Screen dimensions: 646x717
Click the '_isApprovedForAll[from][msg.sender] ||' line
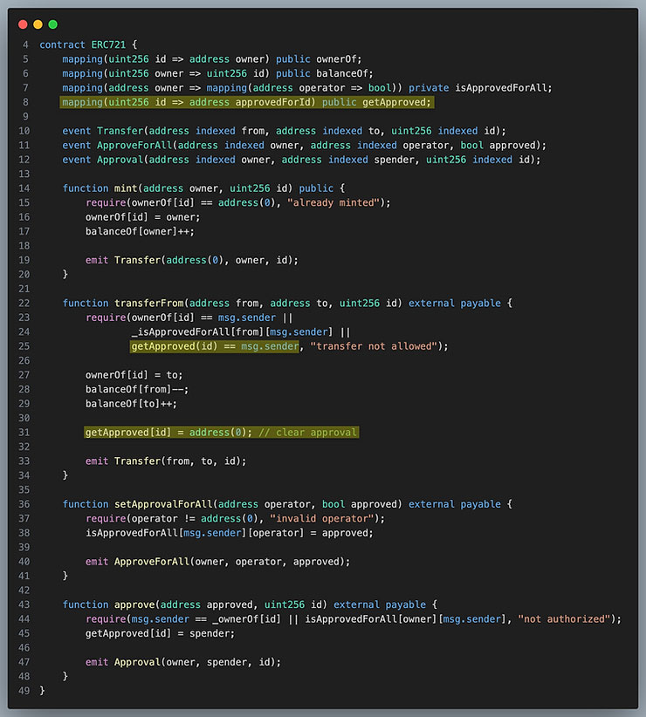pos(241,332)
